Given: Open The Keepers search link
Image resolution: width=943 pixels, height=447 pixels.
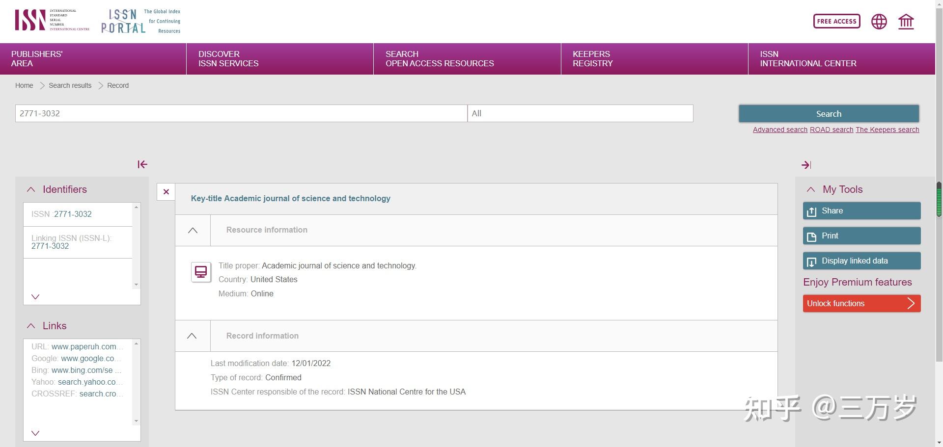Looking at the screenshot, I should click(x=888, y=130).
